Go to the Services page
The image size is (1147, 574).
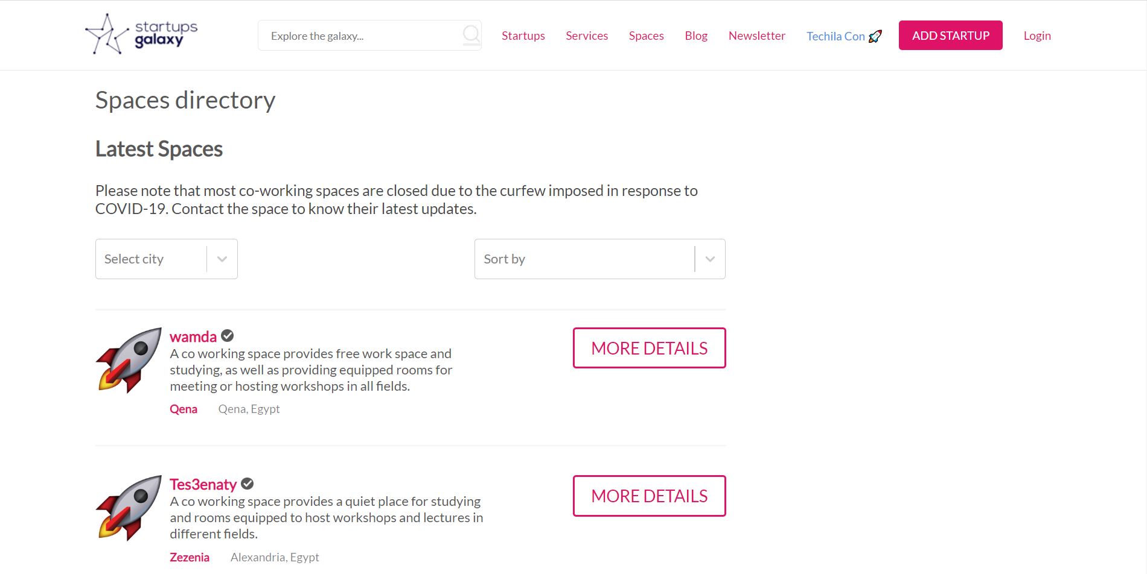point(587,36)
